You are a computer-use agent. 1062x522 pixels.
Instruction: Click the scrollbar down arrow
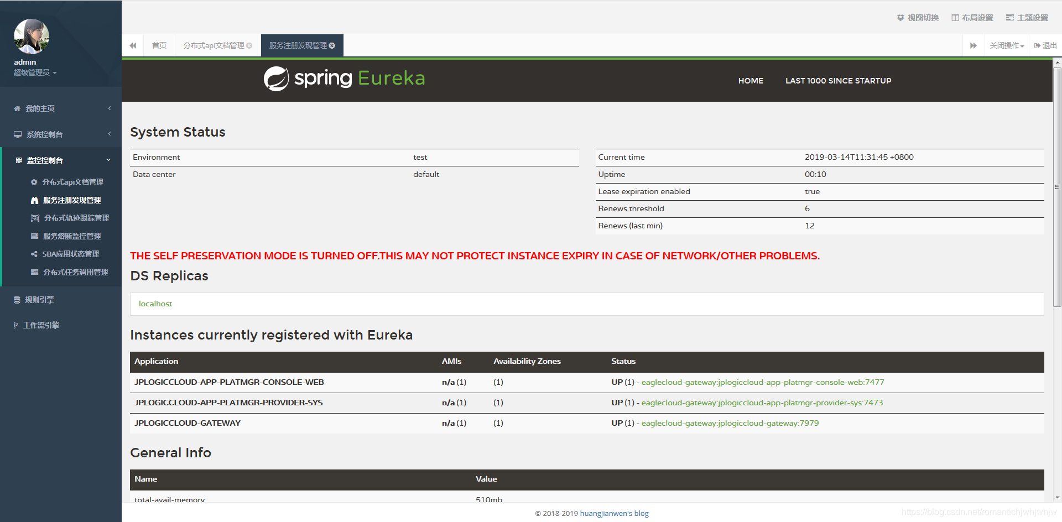pos(1057,498)
